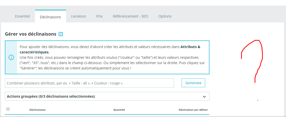This screenshot has width=286, height=117.
Task: Go to the Livraison tab
Action: pyautogui.click(x=79, y=16)
